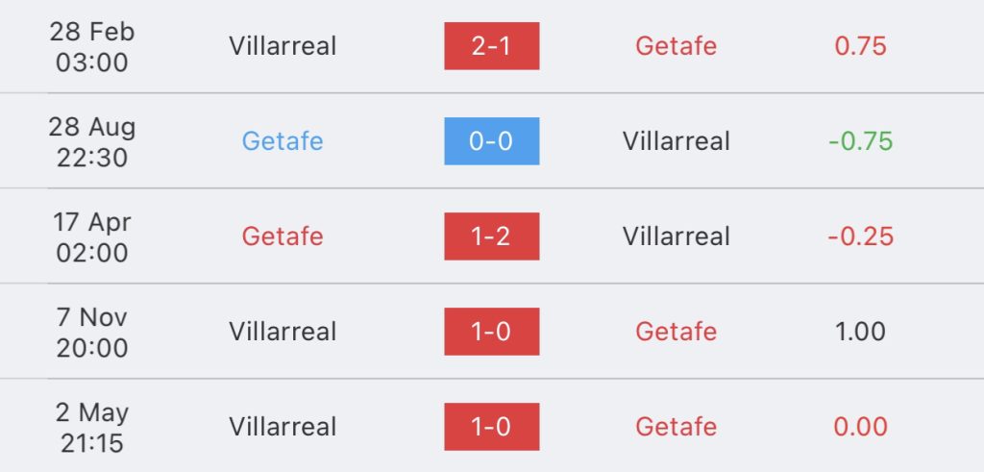Click the 28 Aug 22:30 date cell
This screenshot has height=472, width=984.
tap(92, 142)
